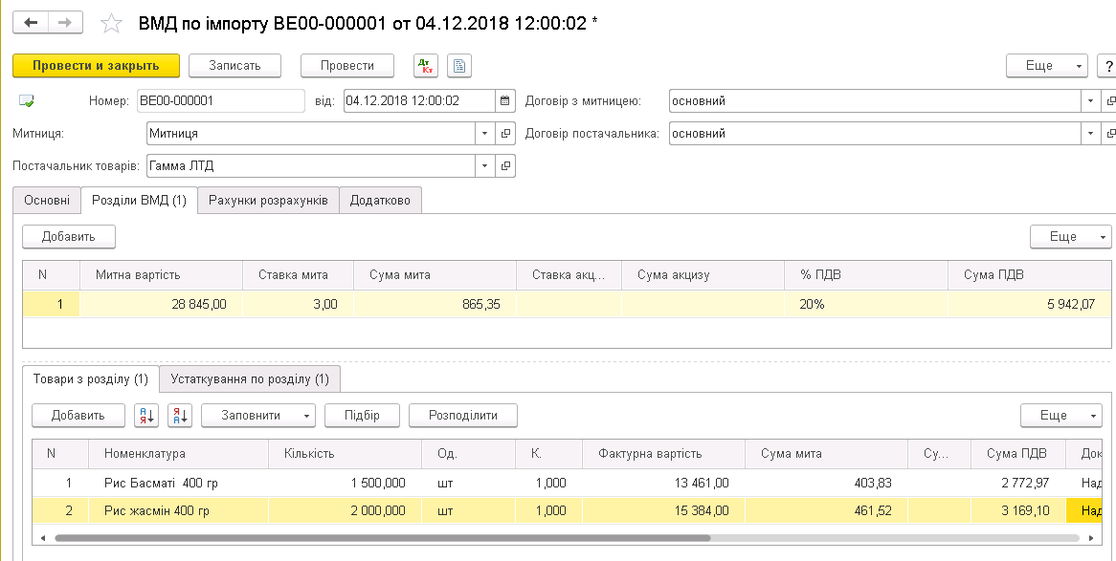Open the Постачальник товарів linked item
Image resolution: width=1116 pixels, height=561 pixels.
[x=504, y=166]
